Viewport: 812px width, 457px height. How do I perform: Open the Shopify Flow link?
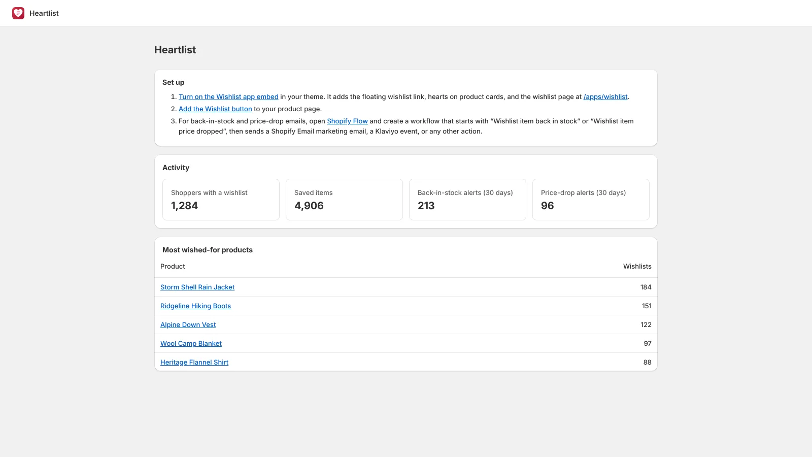pyautogui.click(x=347, y=121)
